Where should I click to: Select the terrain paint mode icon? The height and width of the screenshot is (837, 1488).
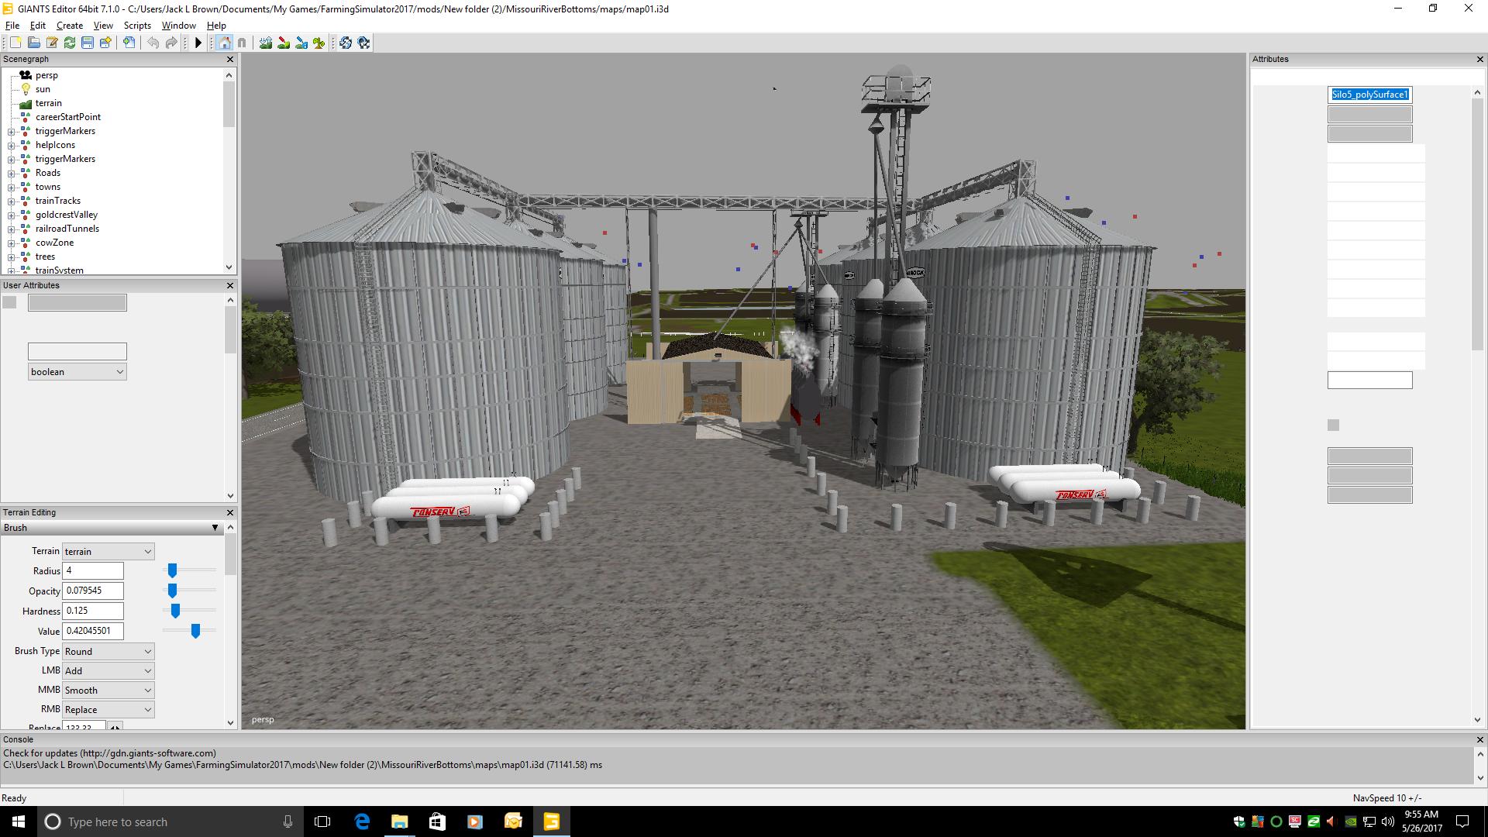pyautogui.click(x=284, y=43)
